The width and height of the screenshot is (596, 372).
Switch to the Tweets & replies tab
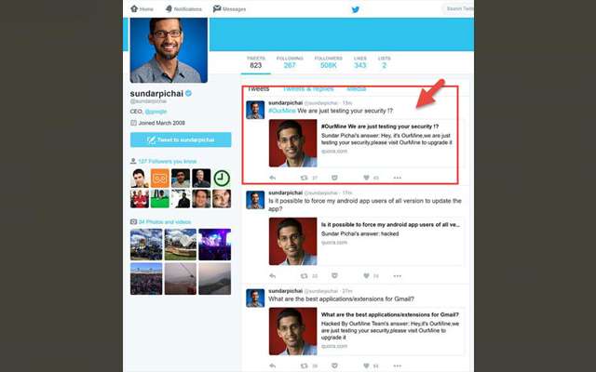pyautogui.click(x=310, y=89)
